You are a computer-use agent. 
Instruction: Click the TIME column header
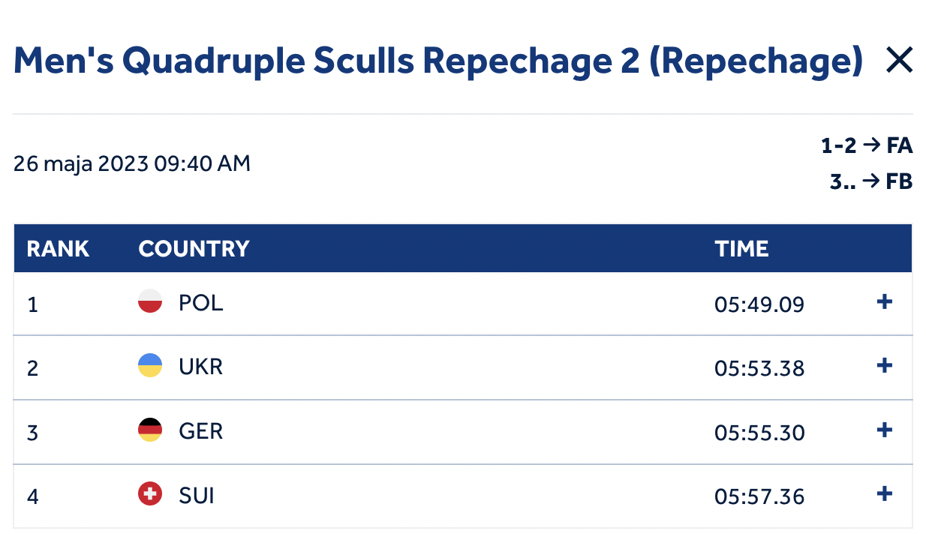741,249
